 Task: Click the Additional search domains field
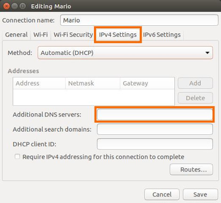[155, 129]
